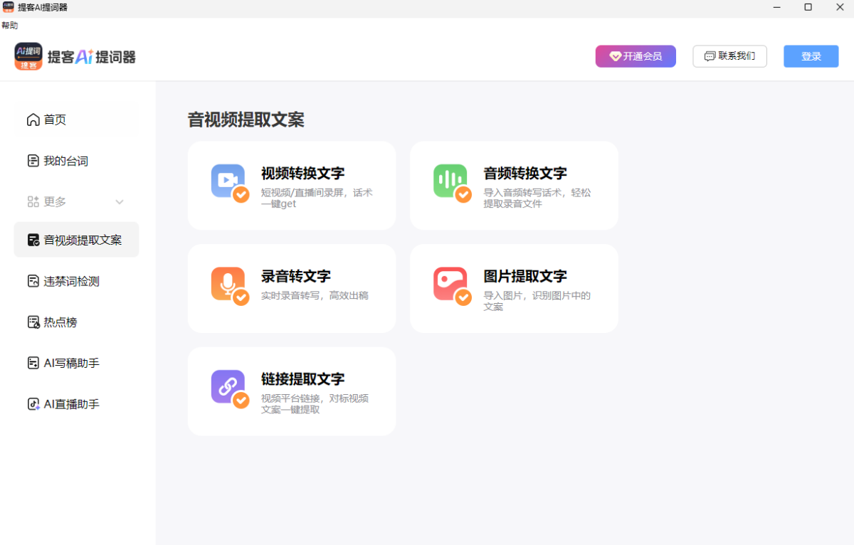The width and height of the screenshot is (854, 545).
Task: Click the 登录 button
Action: coord(811,56)
